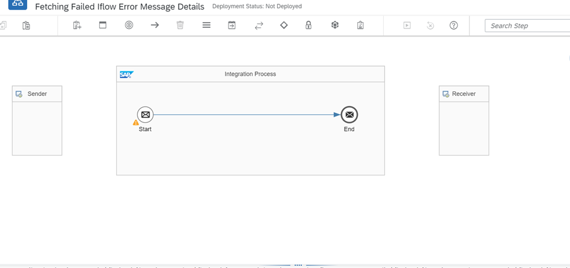Viewport: 570px width, 268px height.
Task: Open Message Transformers (three lines icon)
Action: click(x=206, y=25)
